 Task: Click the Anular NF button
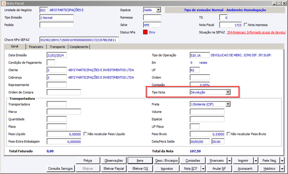[219, 169]
